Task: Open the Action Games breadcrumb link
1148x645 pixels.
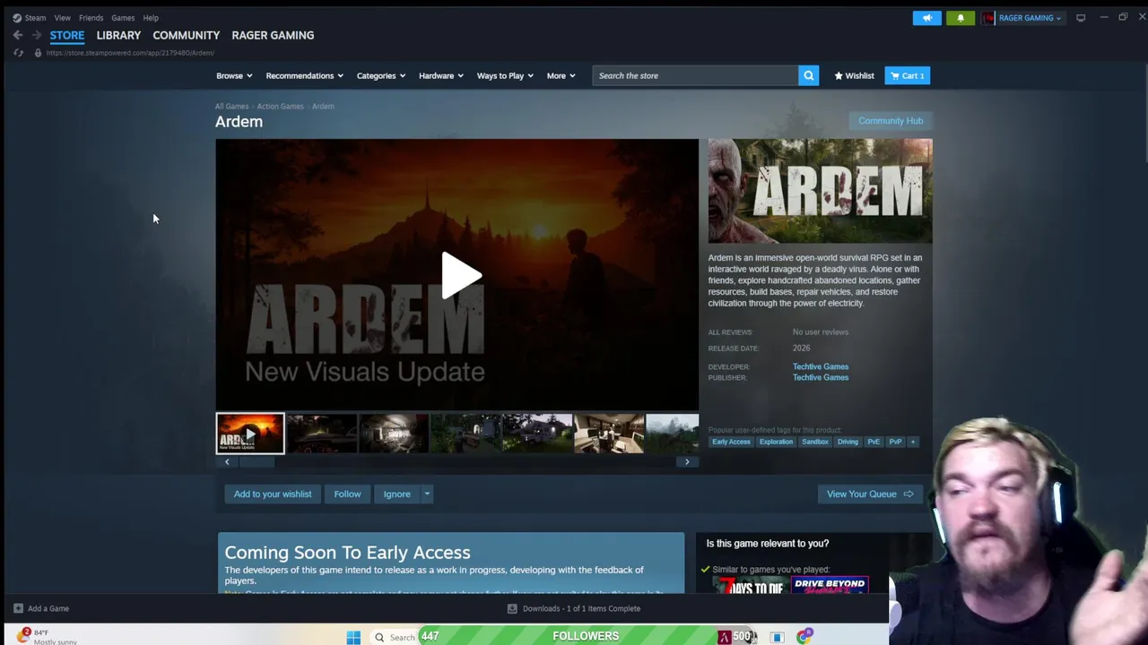Action: click(x=280, y=106)
